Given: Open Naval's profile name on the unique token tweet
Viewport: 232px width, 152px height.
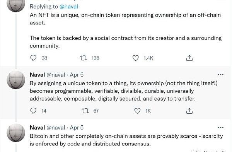Looking at the screenshot, I should click(37, 75).
